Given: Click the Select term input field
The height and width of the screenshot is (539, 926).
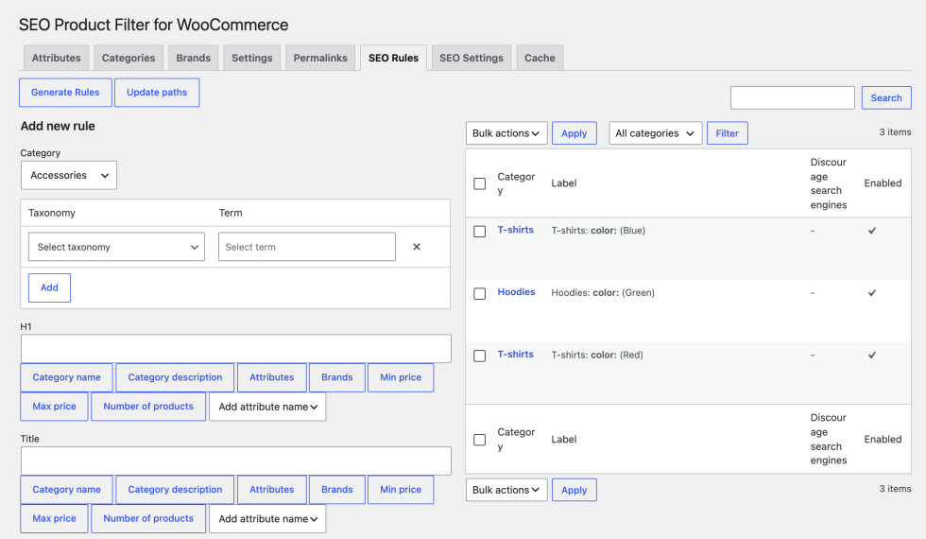Looking at the screenshot, I should (x=306, y=247).
